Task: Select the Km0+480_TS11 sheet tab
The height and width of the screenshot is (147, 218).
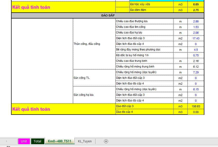Action: click(x=59, y=141)
